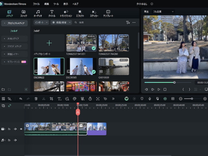The image size is (208, 156).
Task: Select the crop tool in timeline toolbar
Action: pyautogui.click(x=51, y=98)
